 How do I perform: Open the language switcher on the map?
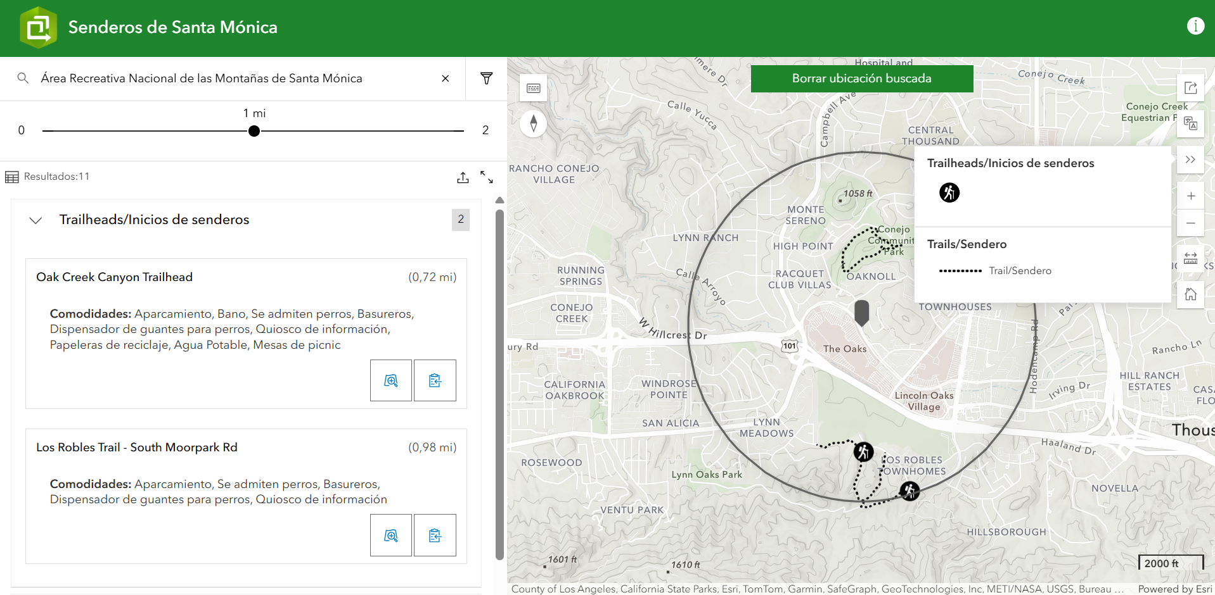[x=1190, y=123]
